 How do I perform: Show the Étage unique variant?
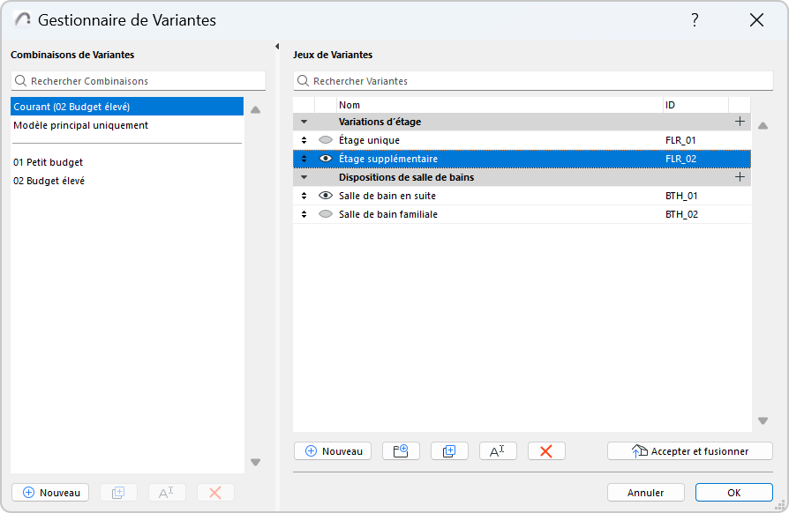tap(326, 140)
